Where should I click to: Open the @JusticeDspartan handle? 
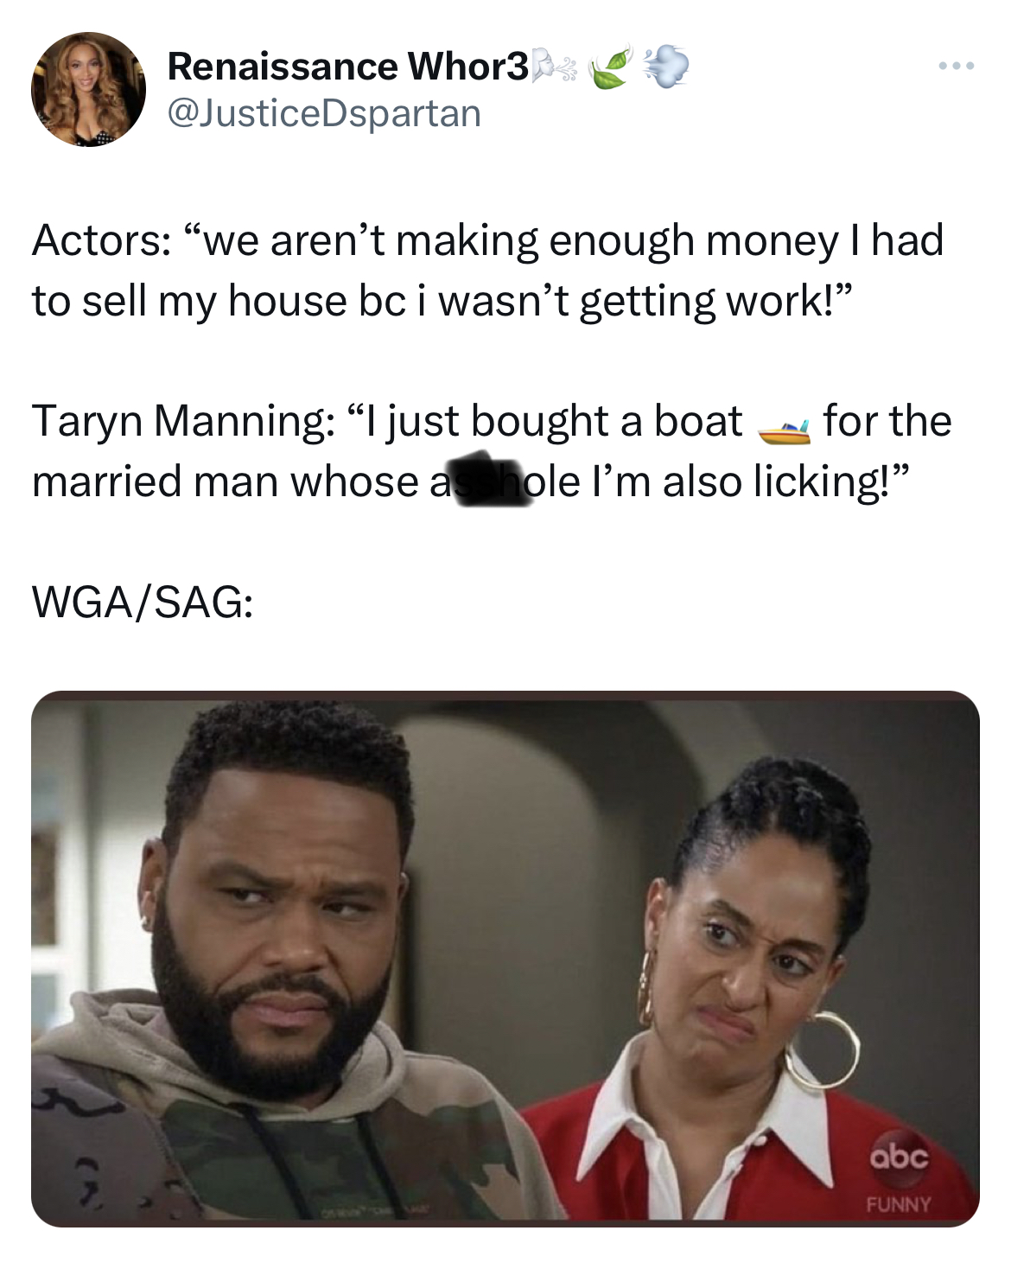coord(324,113)
